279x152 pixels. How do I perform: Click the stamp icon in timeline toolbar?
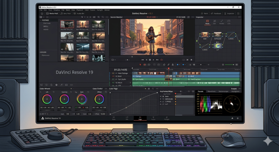point(172,65)
